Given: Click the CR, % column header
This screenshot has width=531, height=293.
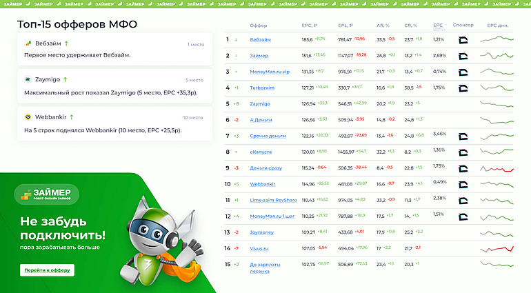Looking at the screenshot, I should tap(411, 26).
